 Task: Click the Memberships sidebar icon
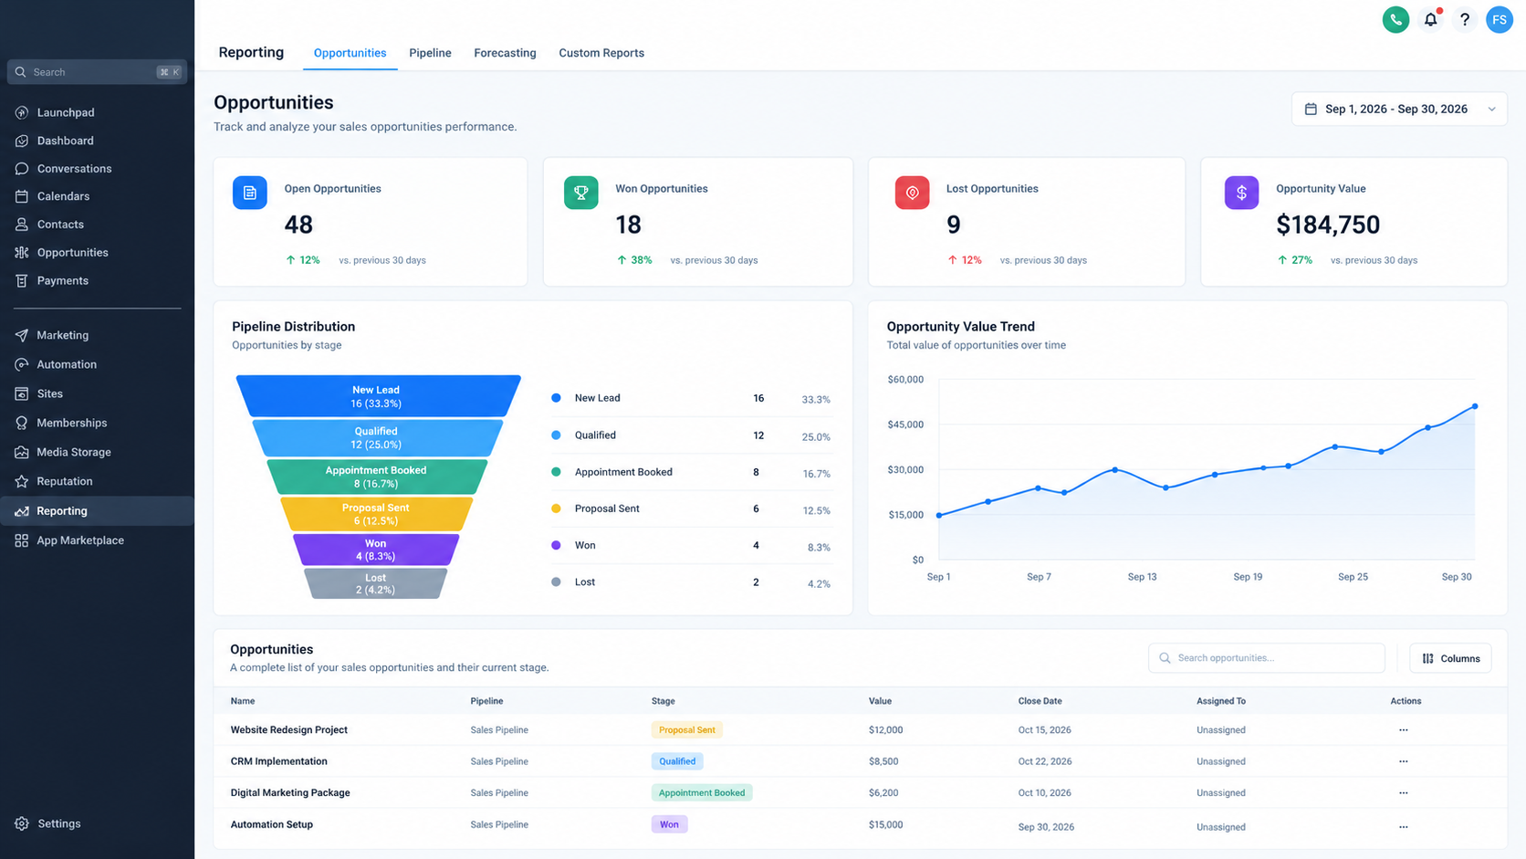pos(22,423)
